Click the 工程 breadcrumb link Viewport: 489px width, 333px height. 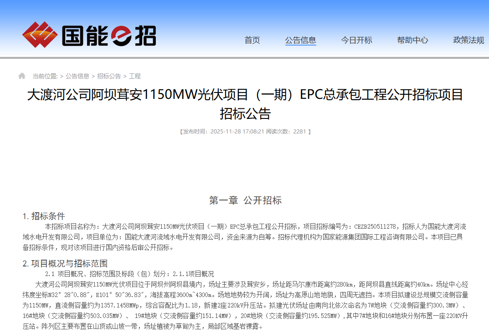pyautogui.click(x=135, y=76)
